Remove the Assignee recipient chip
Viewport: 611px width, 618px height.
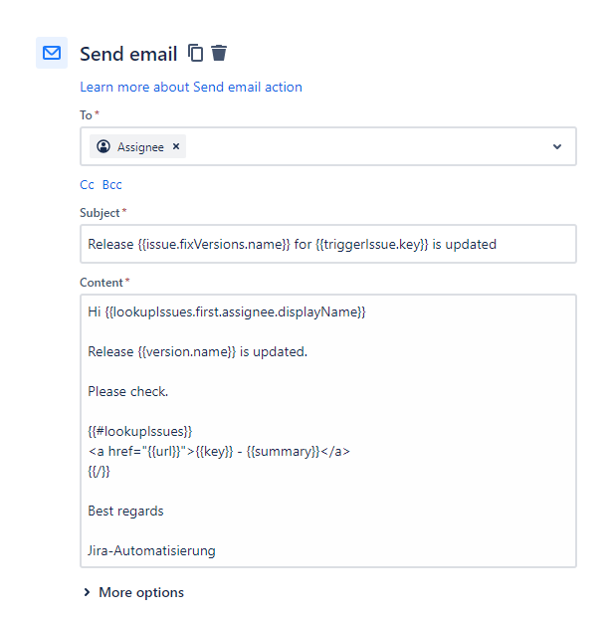pos(176,146)
